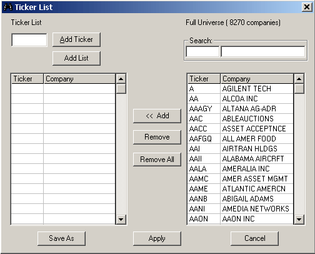Click the down arrow of Full Universe scrollbar
The width and height of the screenshot is (315, 254).
(299, 219)
